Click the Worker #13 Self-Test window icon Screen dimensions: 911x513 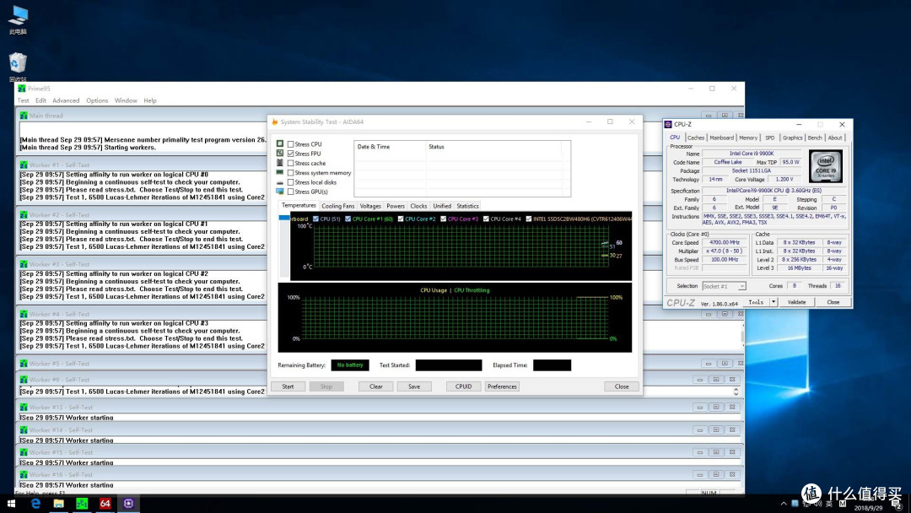pyautogui.click(x=24, y=408)
